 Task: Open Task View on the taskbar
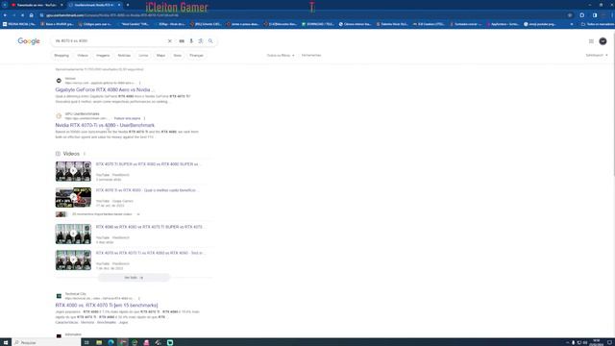86,342
